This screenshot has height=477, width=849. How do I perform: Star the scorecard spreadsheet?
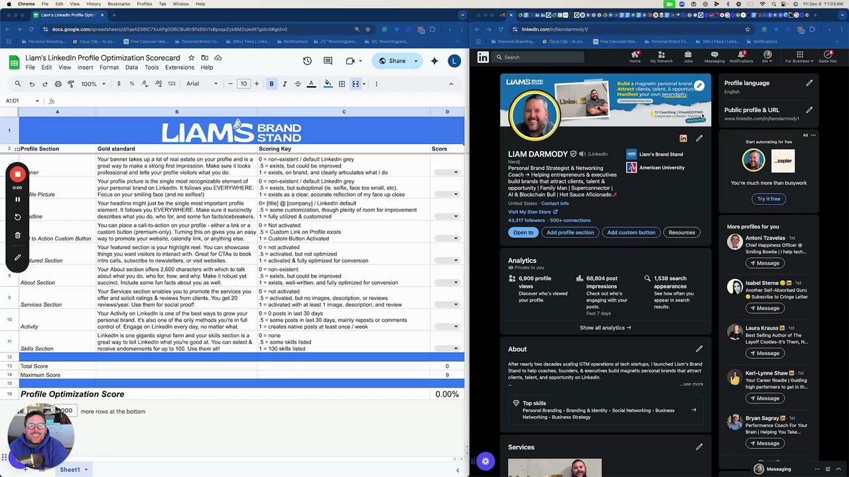click(x=192, y=58)
